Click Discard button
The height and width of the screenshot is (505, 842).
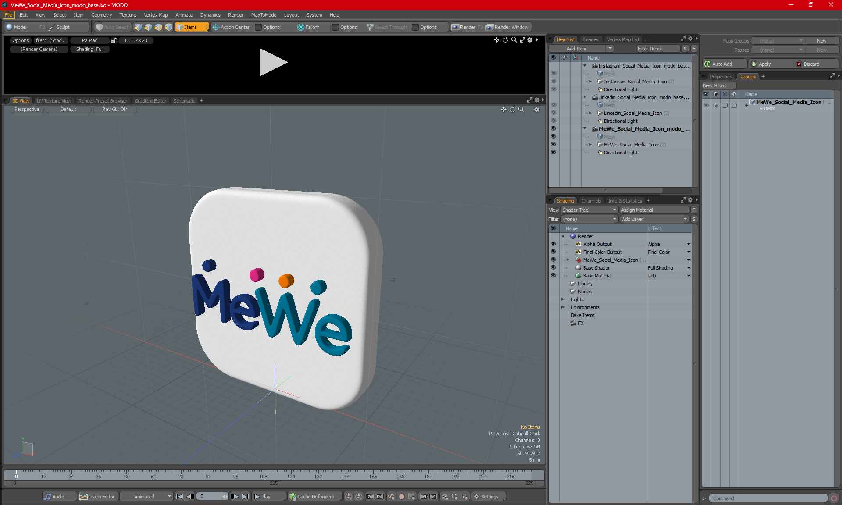tap(817, 64)
